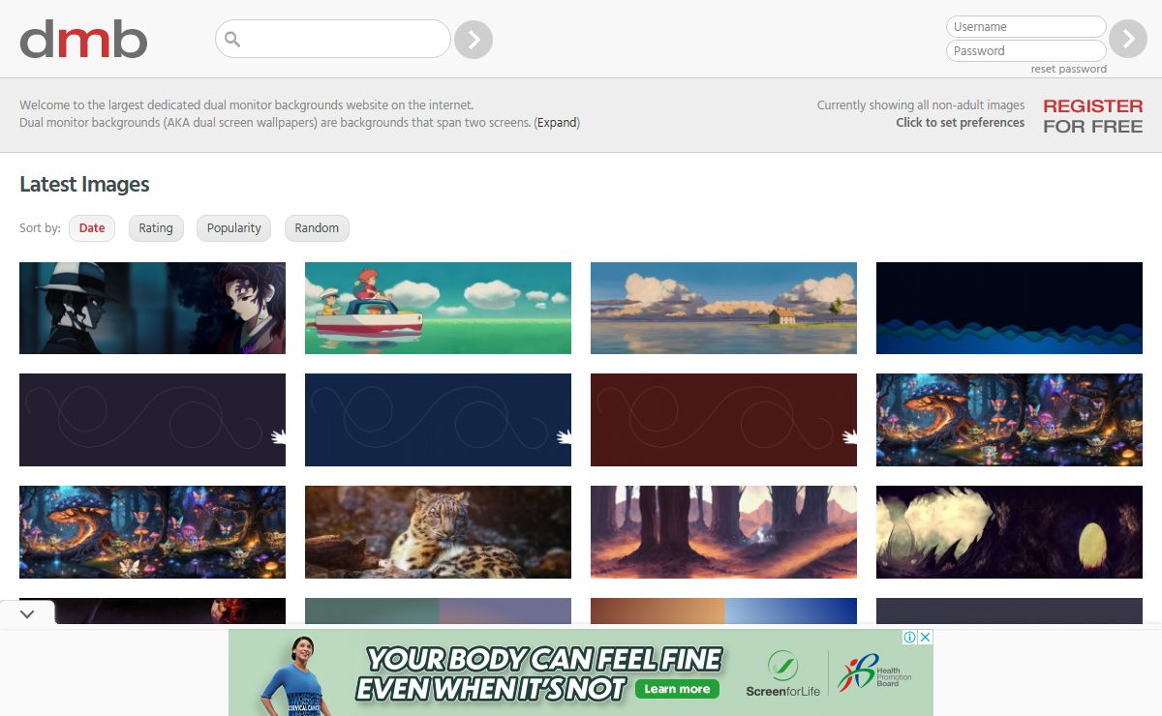Focus the Username field

(1026, 27)
